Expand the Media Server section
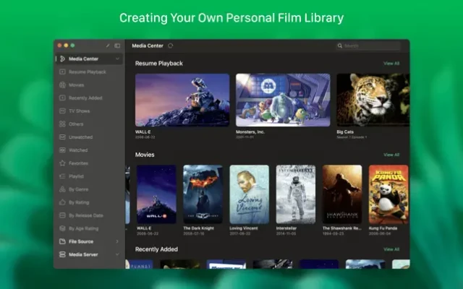The width and height of the screenshot is (463, 289). click(x=117, y=254)
